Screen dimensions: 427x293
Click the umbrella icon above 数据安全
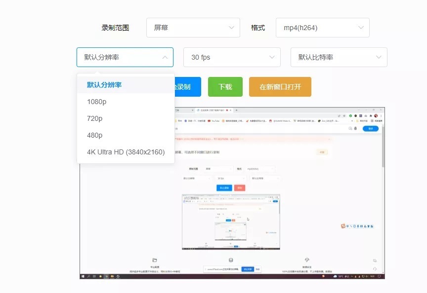point(307,260)
